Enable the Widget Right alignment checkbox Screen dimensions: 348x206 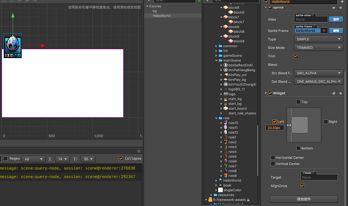click(x=325, y=122)
